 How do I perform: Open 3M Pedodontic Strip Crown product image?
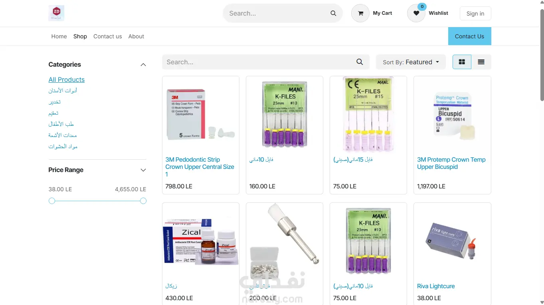201,114
